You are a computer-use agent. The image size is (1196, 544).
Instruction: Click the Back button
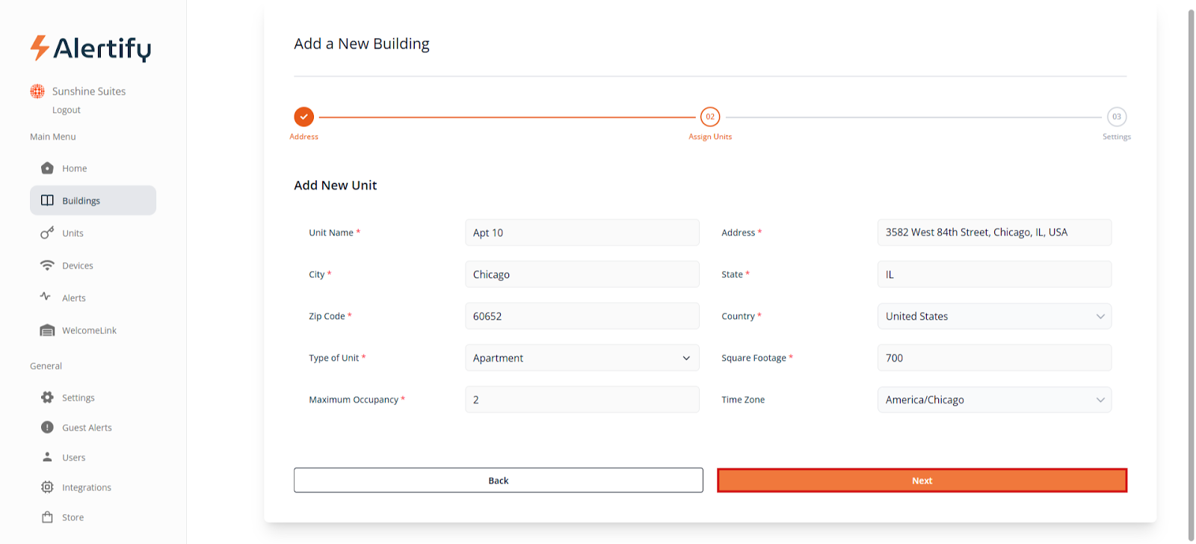[x=498, y=480]
